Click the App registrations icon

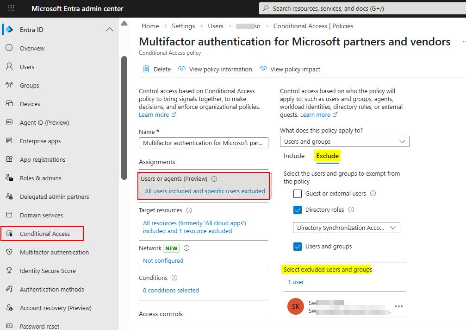(9, 159)
